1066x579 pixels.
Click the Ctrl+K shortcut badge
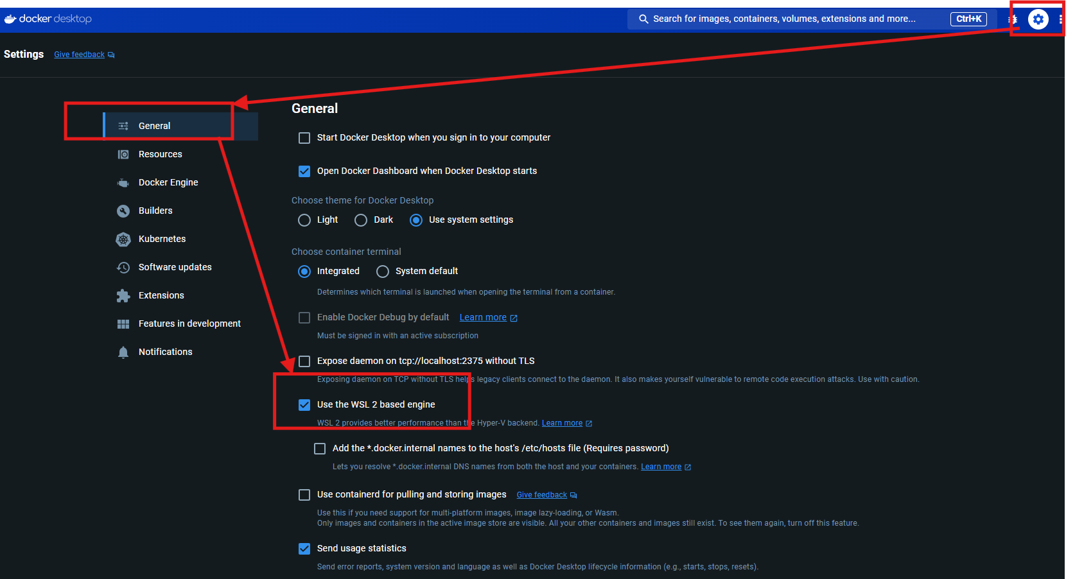click(x=968, y=19)
